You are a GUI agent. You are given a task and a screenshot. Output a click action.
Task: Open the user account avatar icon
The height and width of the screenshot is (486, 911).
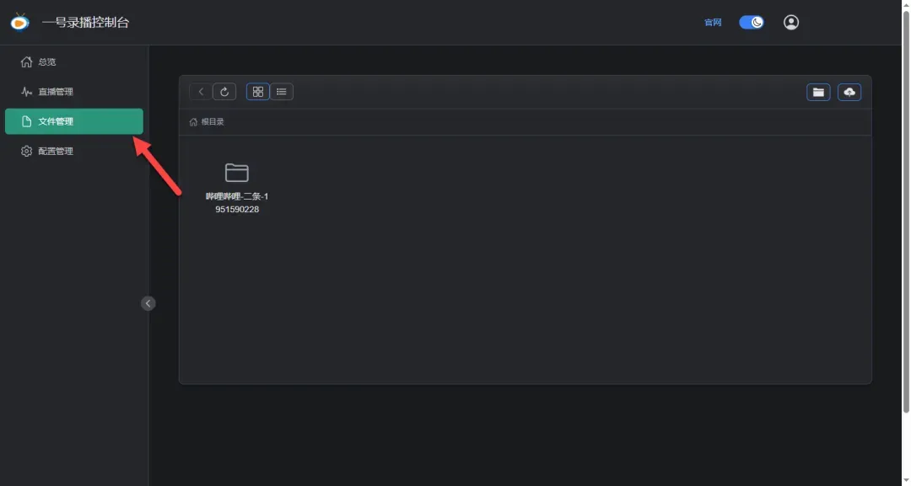point(790,23)
